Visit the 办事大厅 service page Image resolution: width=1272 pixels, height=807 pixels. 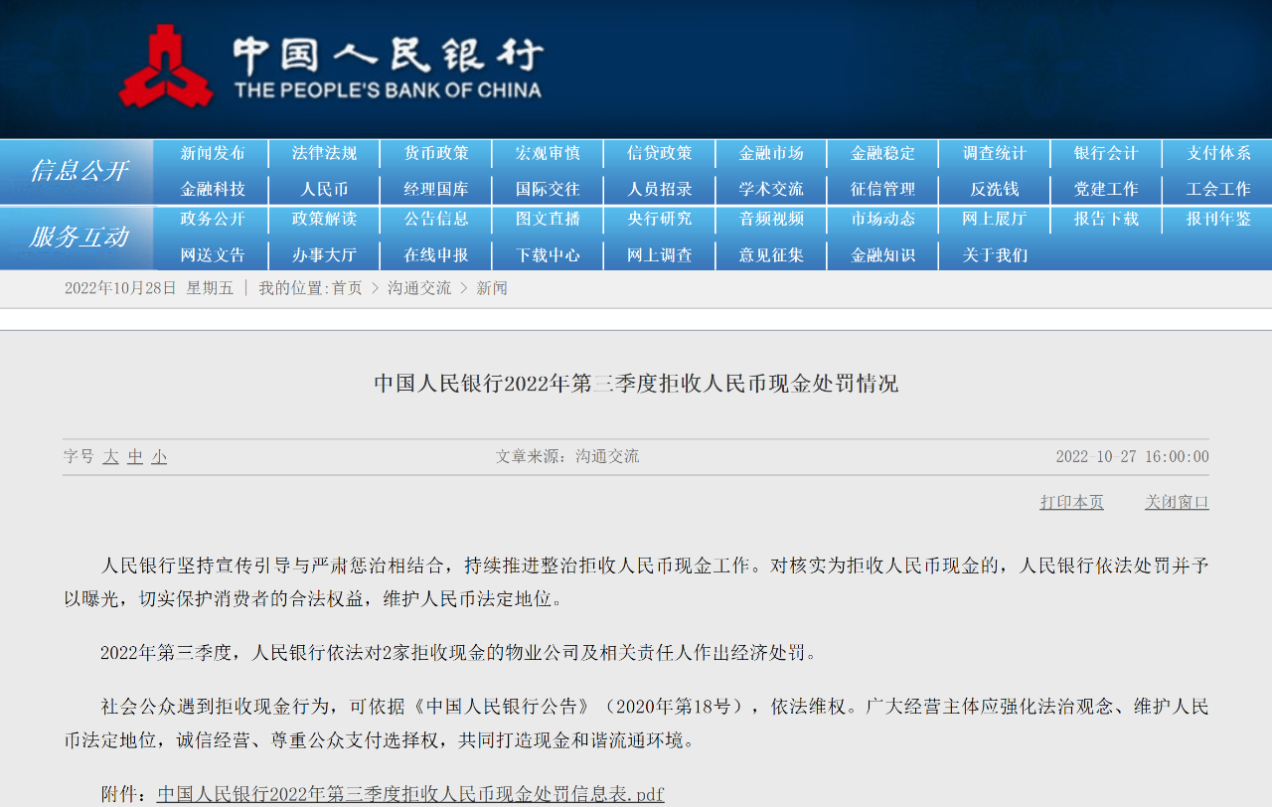point(324,255)
